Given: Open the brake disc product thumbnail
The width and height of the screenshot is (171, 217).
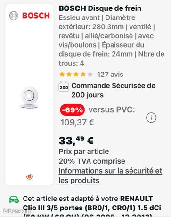Looking at the screenshot, I should [29, 97].
